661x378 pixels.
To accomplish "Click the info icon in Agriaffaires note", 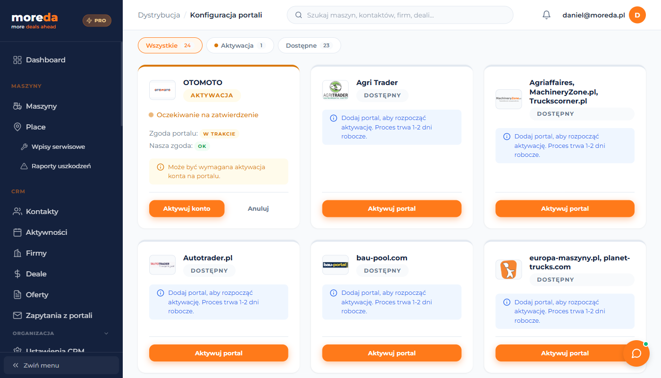I will coord(507,137).
